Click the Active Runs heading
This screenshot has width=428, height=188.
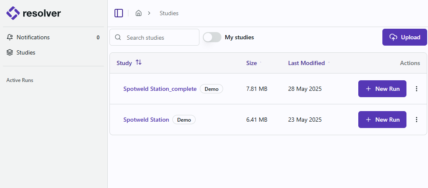20,80
